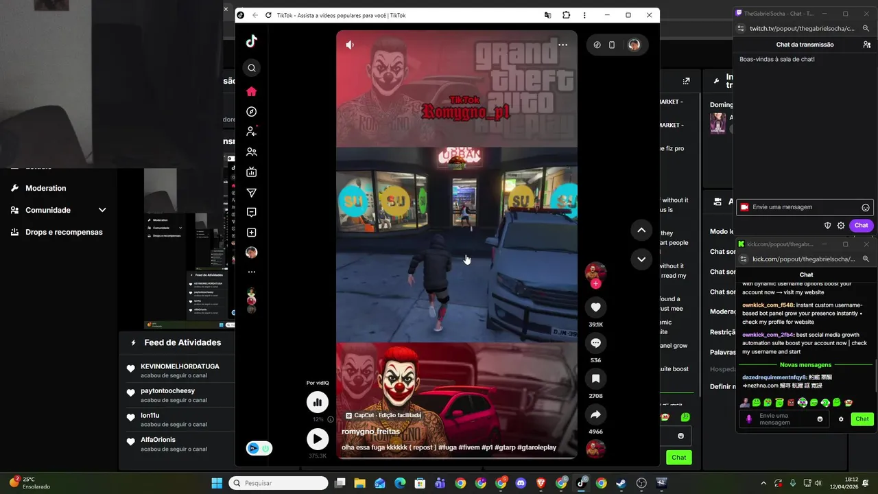
Task: Open Twitch chat settings gear
Action: pos(840,225)
